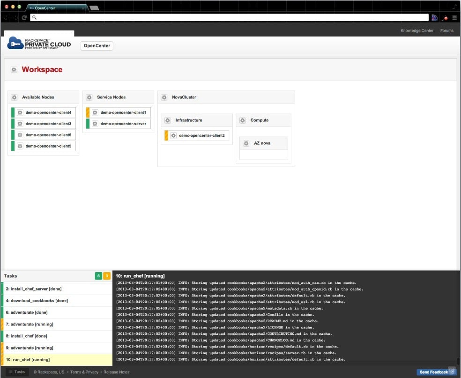Screen dimensions: 461x378
Task: Select task 8: install_chef [done]
Action: 57,336
